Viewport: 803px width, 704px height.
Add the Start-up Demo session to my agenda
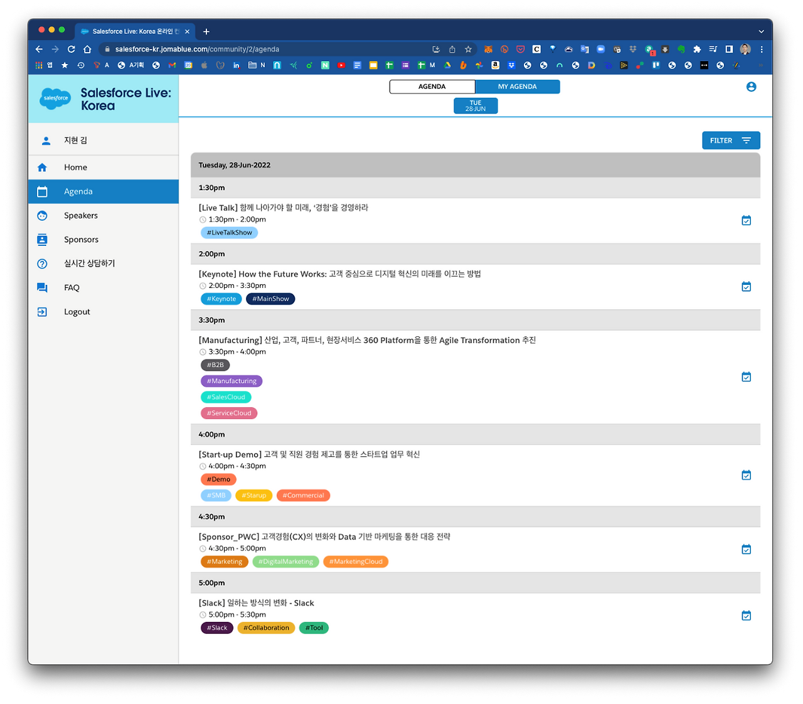pos(746,475)
